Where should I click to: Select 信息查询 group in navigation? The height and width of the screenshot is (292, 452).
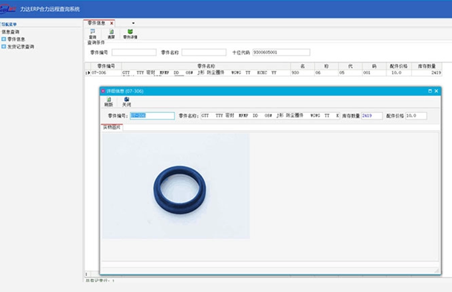click(11, 32)
